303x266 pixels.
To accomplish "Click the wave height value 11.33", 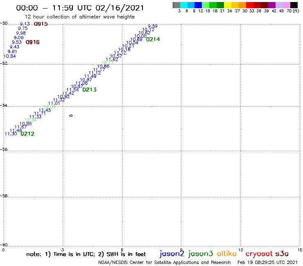I will click(x=35, y=117).
